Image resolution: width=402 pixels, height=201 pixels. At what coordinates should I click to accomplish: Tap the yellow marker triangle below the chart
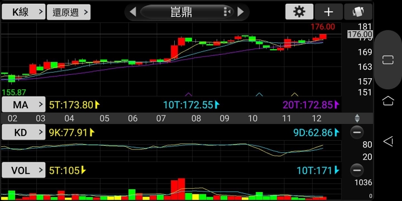(295, 94)
